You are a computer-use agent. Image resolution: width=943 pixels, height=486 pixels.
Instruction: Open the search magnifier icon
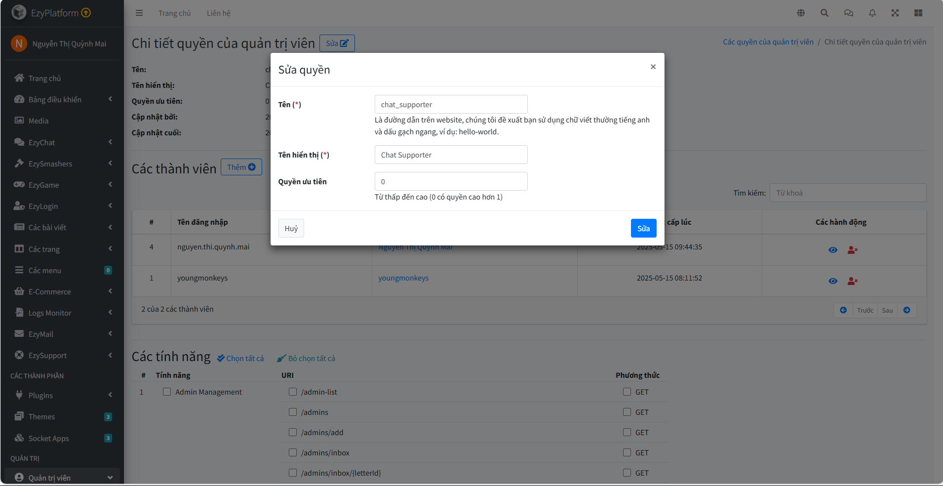coord(825,13)
